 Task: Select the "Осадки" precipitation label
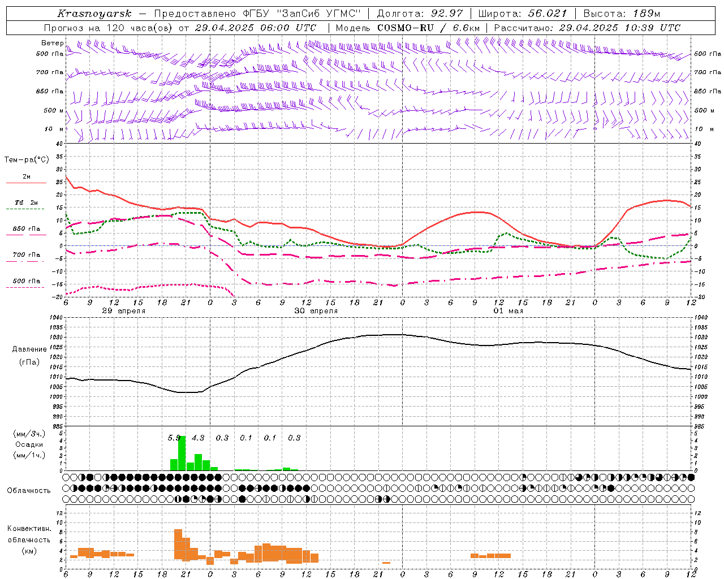(29, 444)
